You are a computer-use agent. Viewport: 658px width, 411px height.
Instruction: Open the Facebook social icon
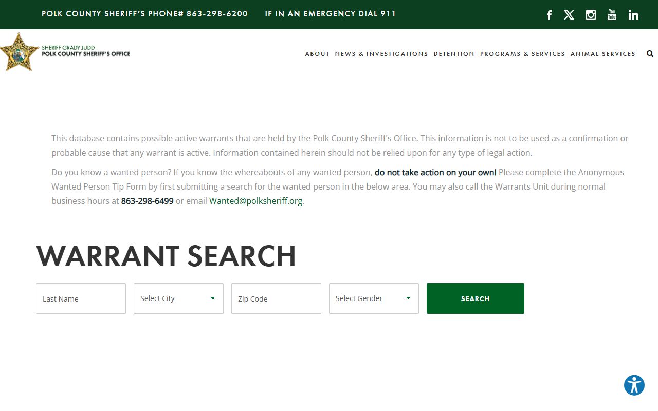click(549, 15)
